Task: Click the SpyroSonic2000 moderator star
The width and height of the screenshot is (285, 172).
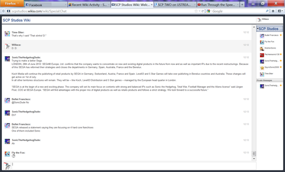Action: [x=281, y=67]
